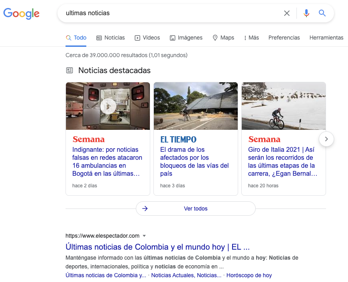Click the hace 20 horas timestamp
This screenshot has height=282, width=348.
263,186
